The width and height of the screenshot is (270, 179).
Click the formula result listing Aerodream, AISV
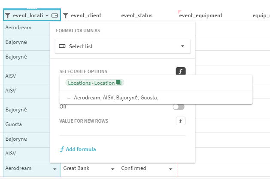tap(116, 98)
